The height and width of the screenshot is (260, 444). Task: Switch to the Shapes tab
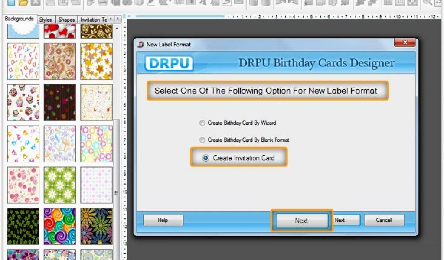(x=66, y=19)
